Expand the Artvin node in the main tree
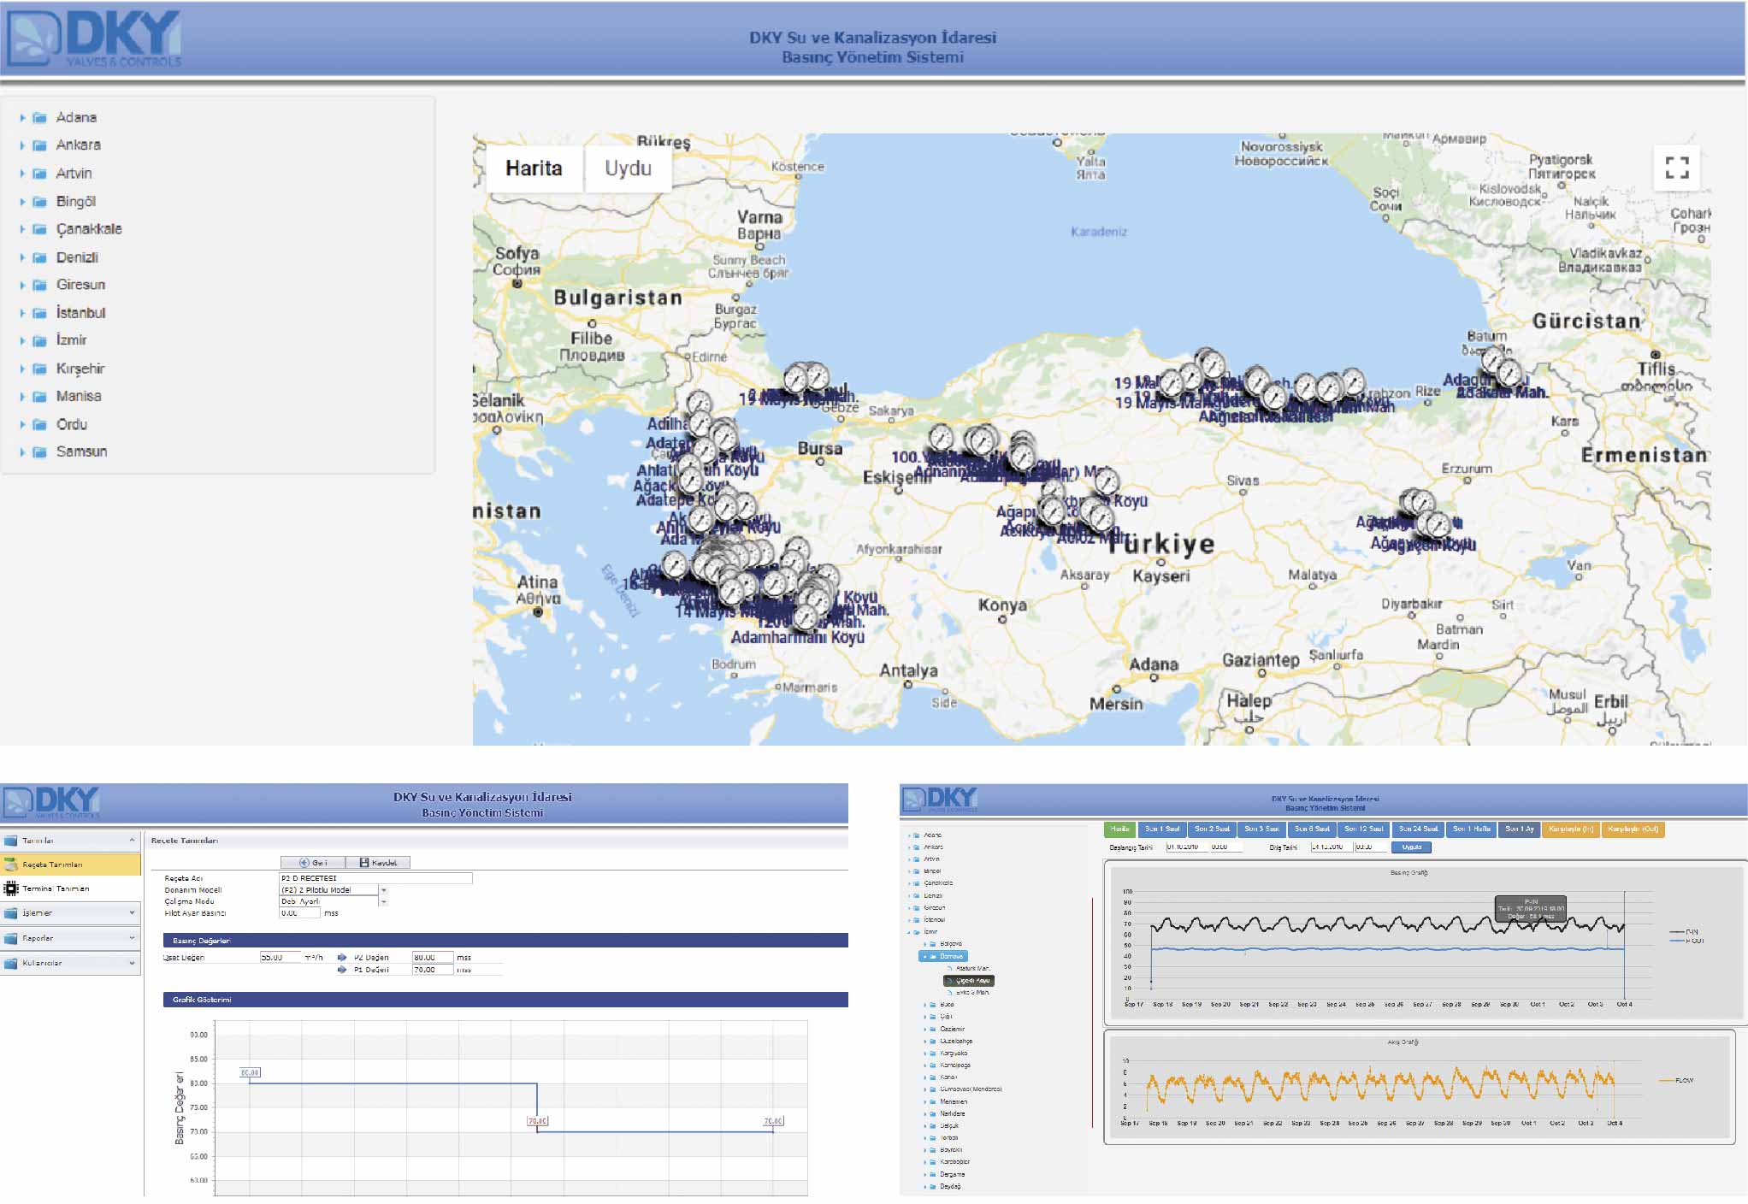The height and width of the screenshot is (1204, 1748). [x=22, y=174]
